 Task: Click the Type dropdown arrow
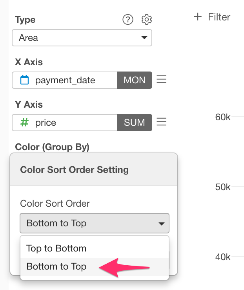144,38
